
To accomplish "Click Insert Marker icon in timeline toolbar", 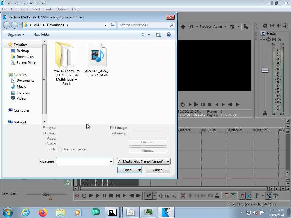I will tap(226, 196).
